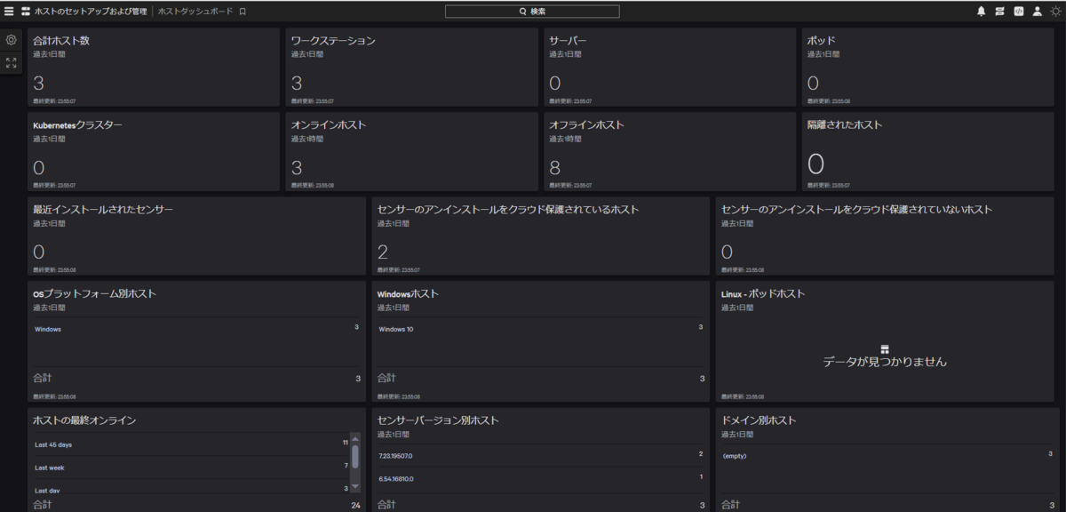Click cloud-protected uninstall hosts count 2
The width and height of the screenshot is (1066, 512).
[383, 252]
